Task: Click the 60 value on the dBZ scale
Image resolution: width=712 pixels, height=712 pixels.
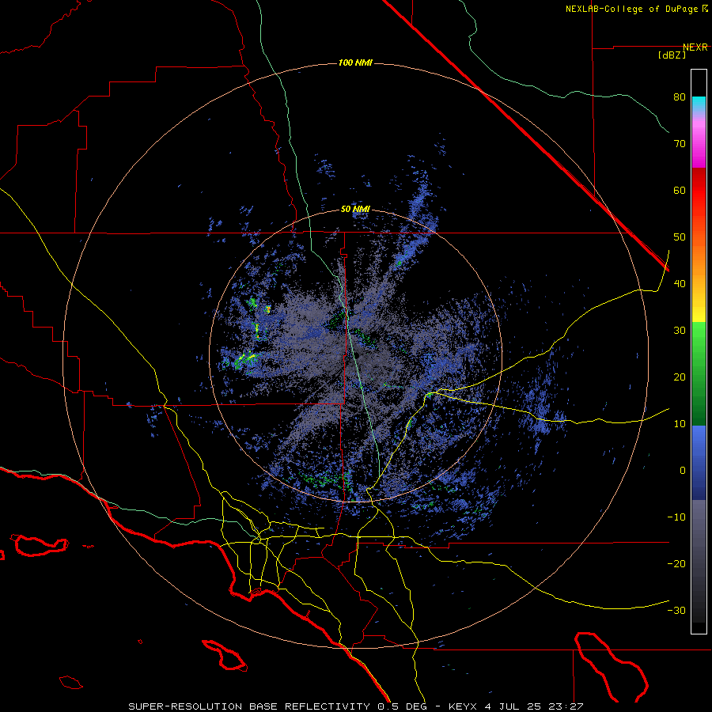Action: pyautogui.click(x=680, y=191)
